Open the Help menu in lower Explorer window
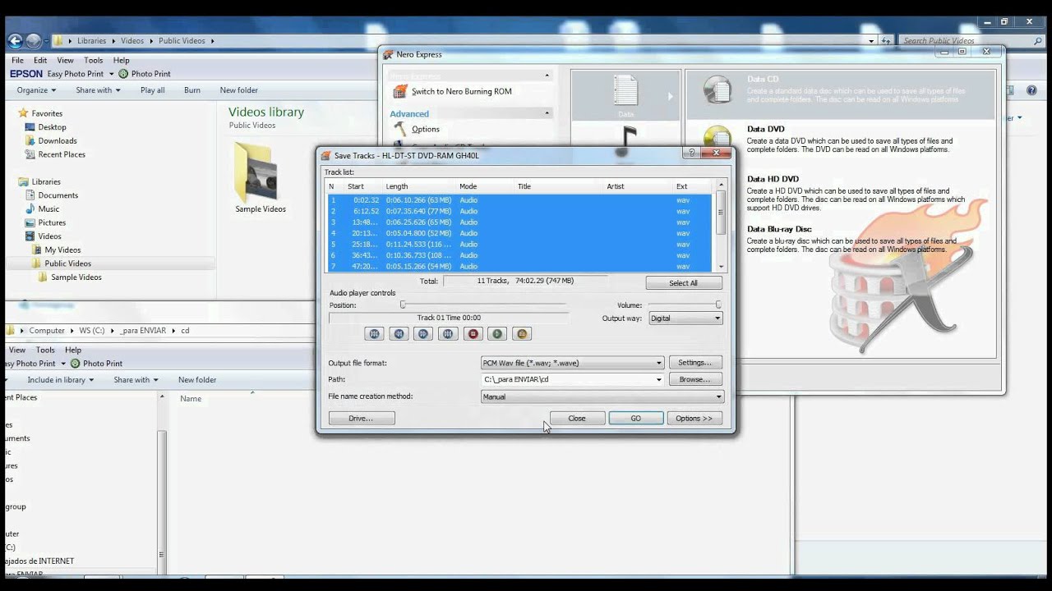Screen dimensions: 1052x591 [73, 350]
